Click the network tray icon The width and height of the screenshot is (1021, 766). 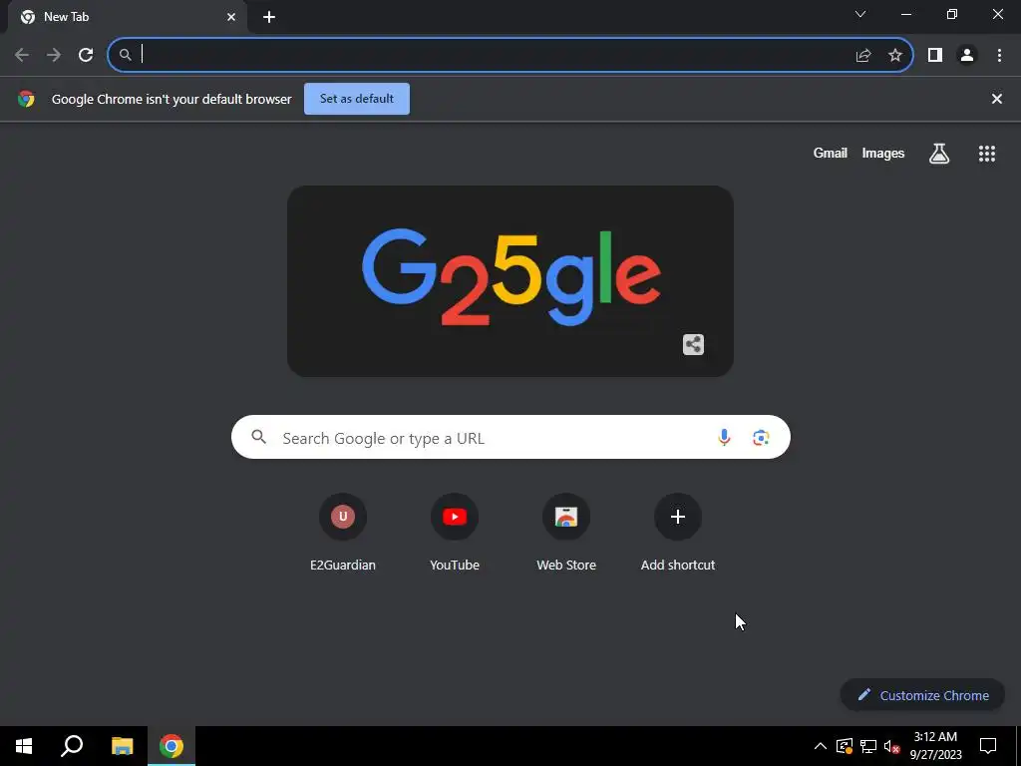pos(868,746)
